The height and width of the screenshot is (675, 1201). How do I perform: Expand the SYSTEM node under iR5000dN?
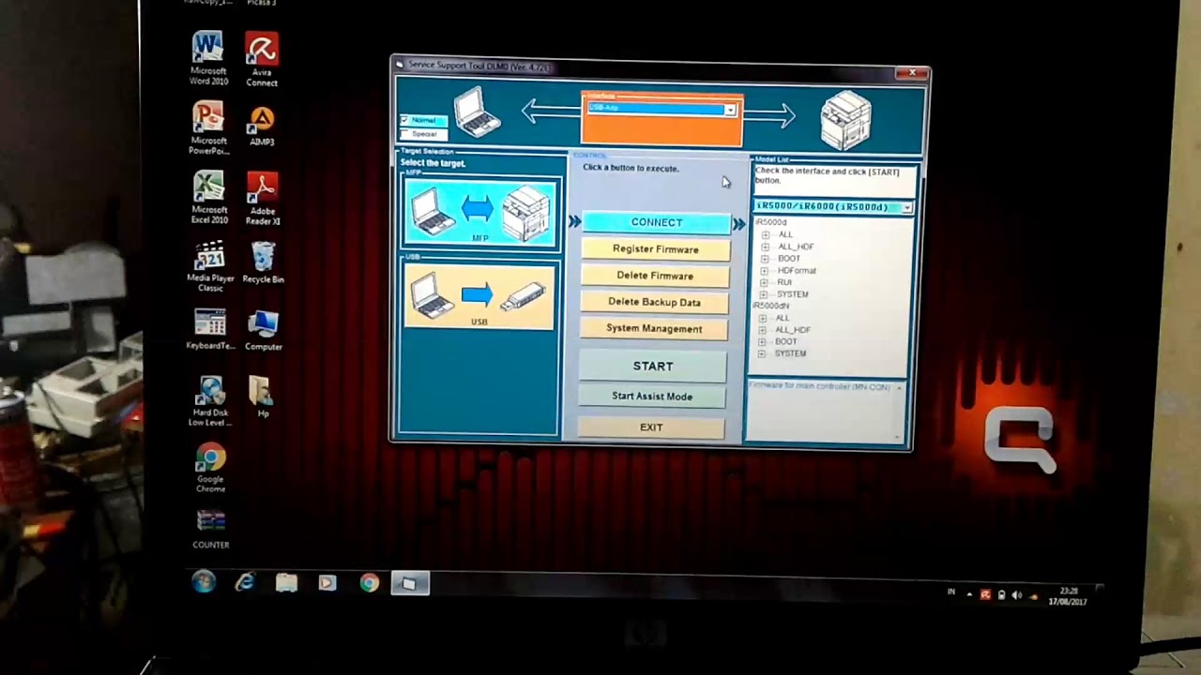coord(762,353)
